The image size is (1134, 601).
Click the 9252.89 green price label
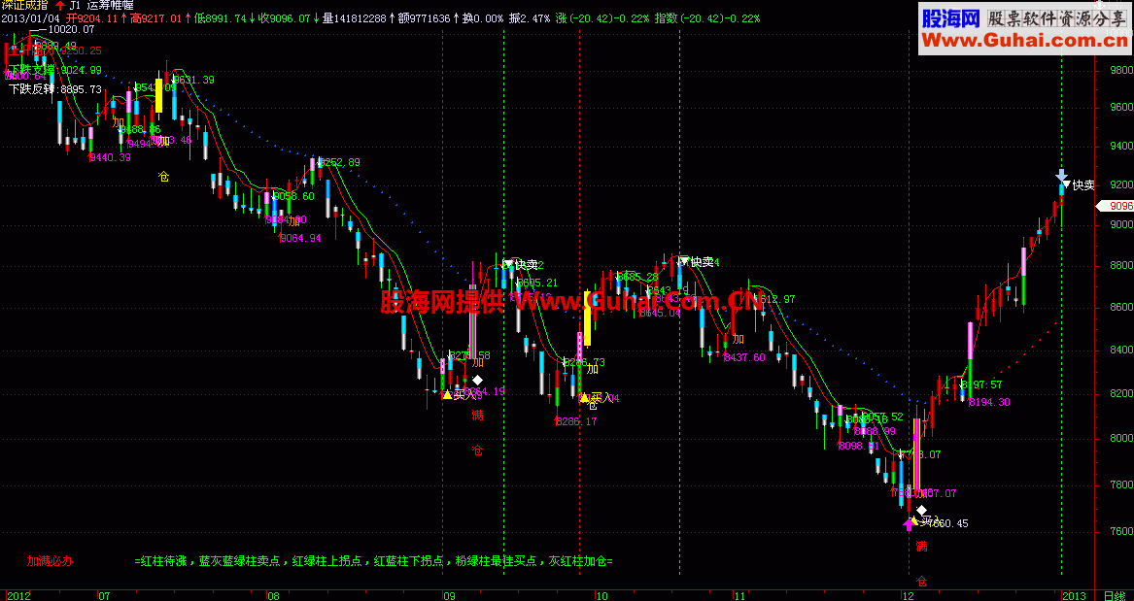pyautogui.click(x=340, y=162)
